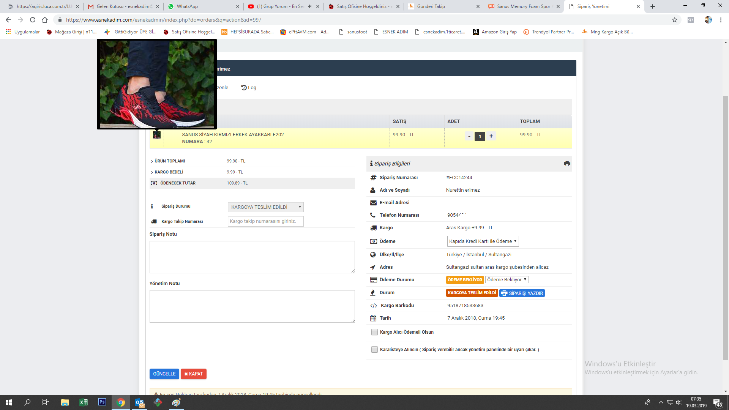
Task: Switch to the Grup Yorum YouTube tab
Action: pos(284,6)
